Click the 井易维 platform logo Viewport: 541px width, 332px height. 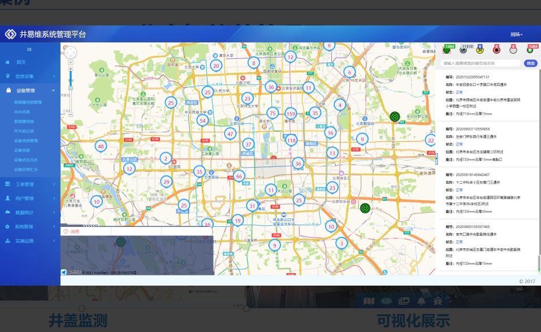pyautogui.click(x=10, y=34)
